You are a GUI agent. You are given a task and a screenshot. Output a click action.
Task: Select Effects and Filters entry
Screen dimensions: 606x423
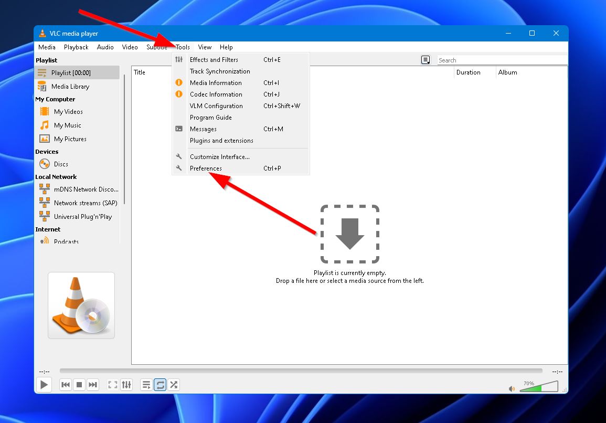pyautogui.click(x=241, y=59)
